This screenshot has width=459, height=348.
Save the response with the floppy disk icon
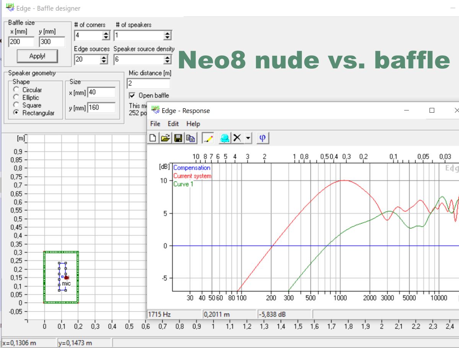click(x=178, y=138)
